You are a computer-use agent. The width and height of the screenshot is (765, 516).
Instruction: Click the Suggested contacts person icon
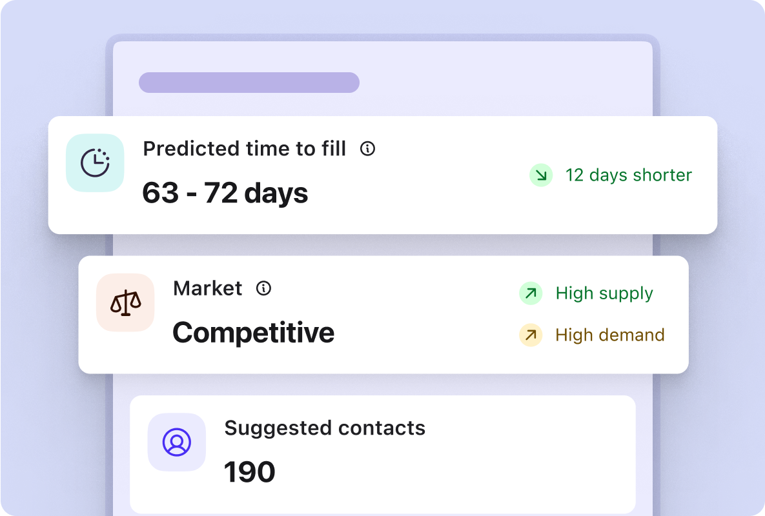(x=177, y=442)
